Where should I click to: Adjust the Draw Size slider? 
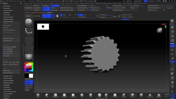tap(108, 17)
